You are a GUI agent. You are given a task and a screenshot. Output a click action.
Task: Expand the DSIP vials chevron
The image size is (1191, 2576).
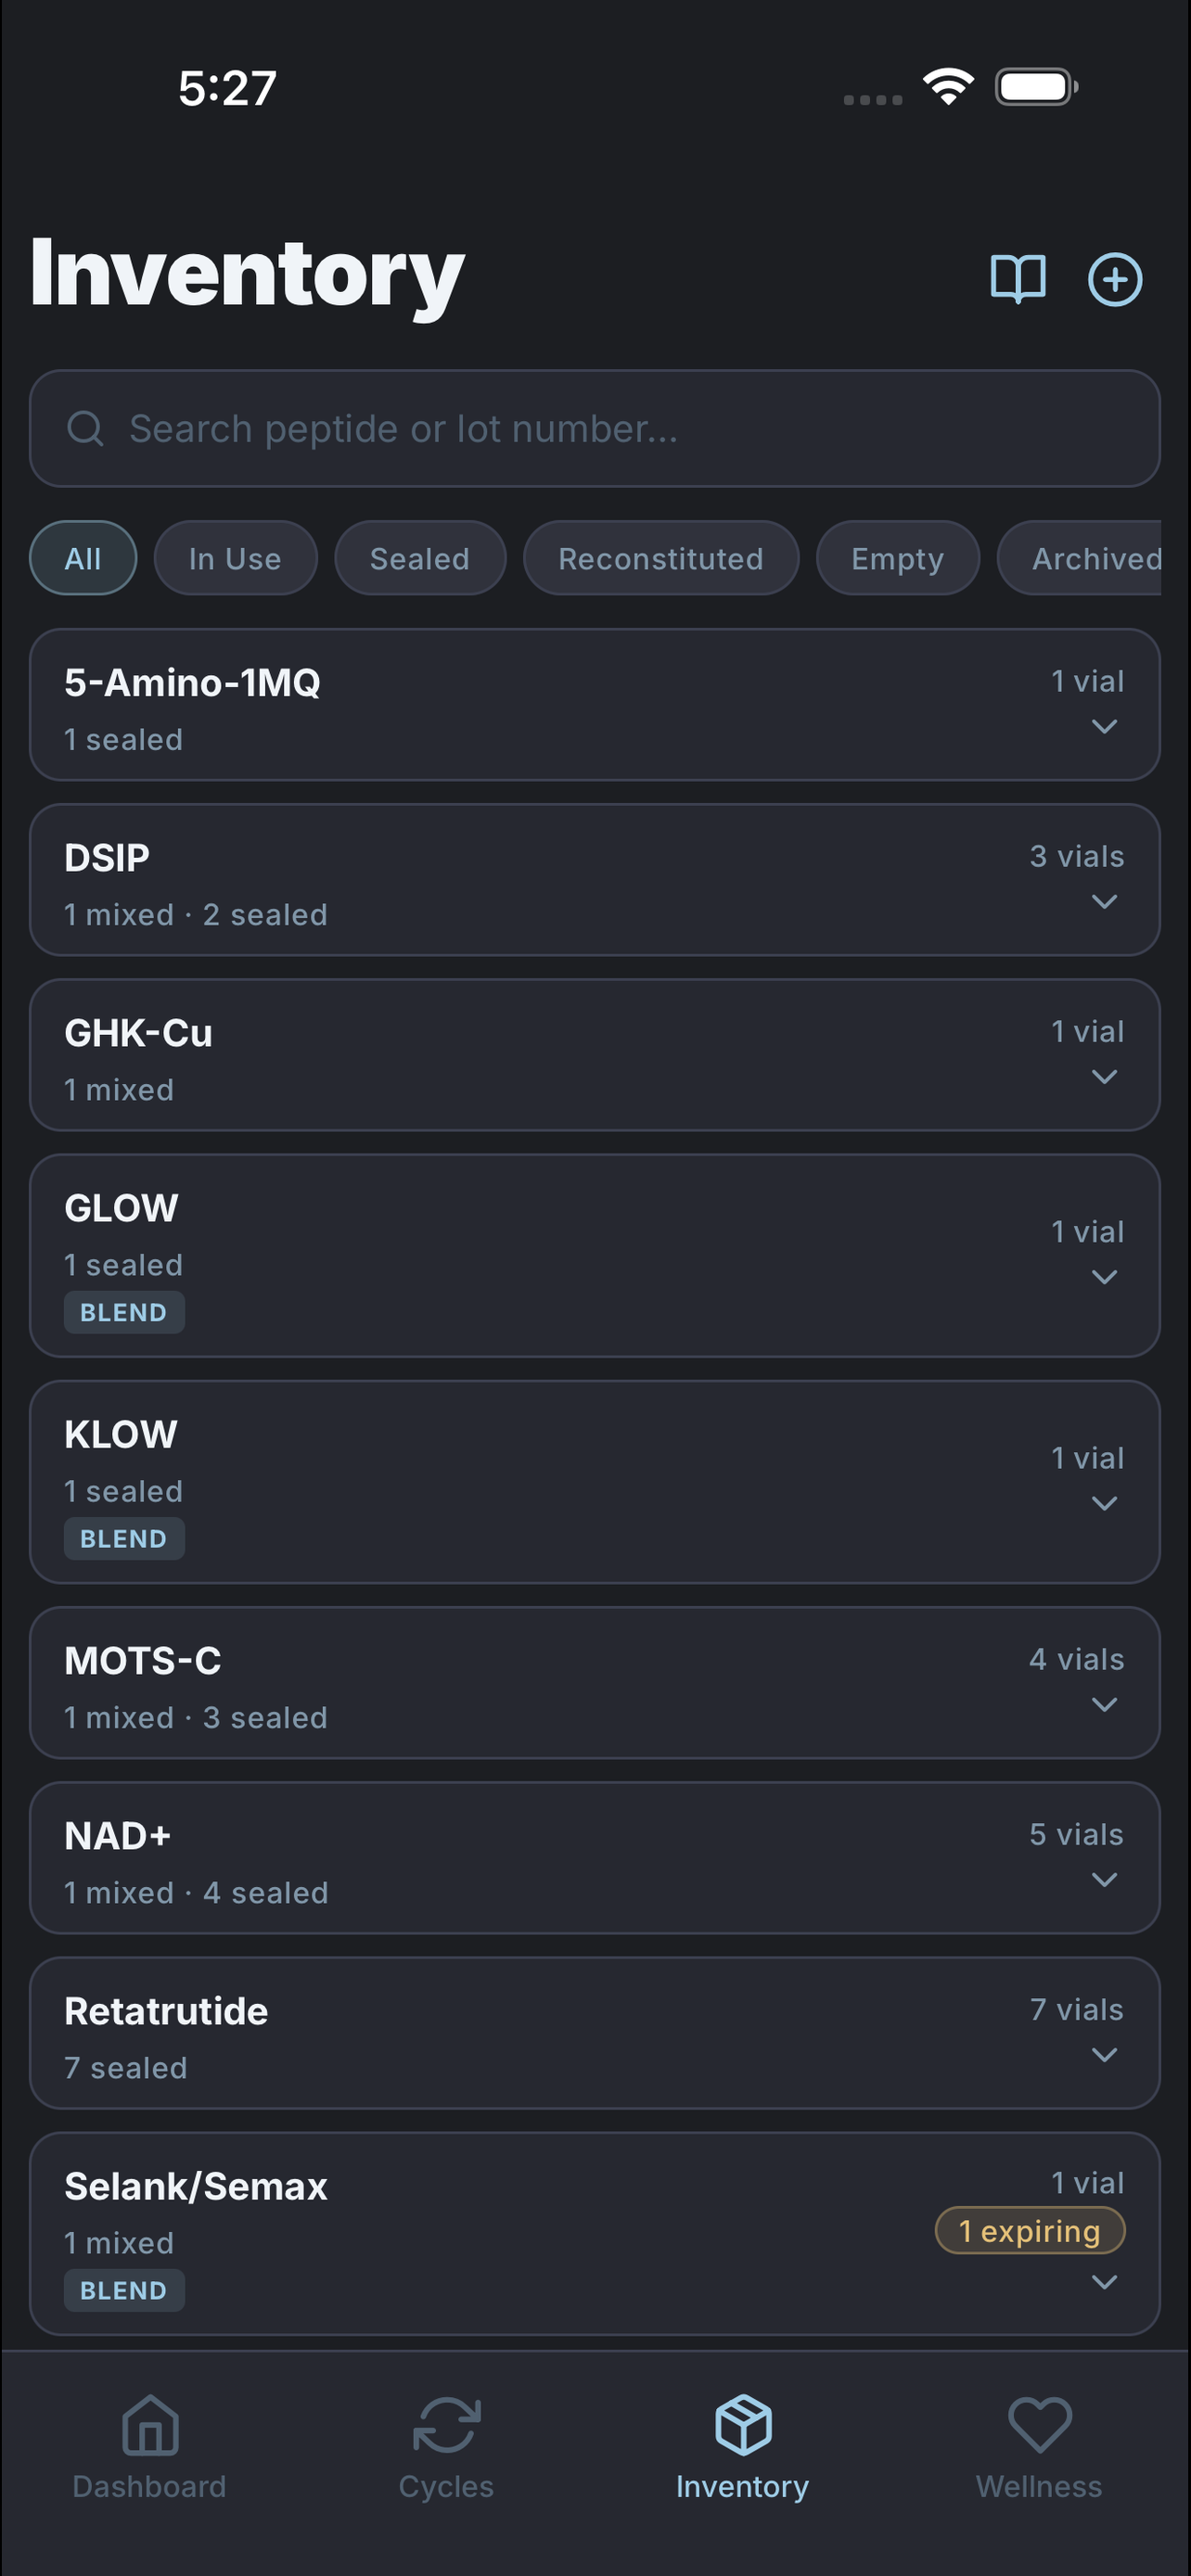(1104, 902)
